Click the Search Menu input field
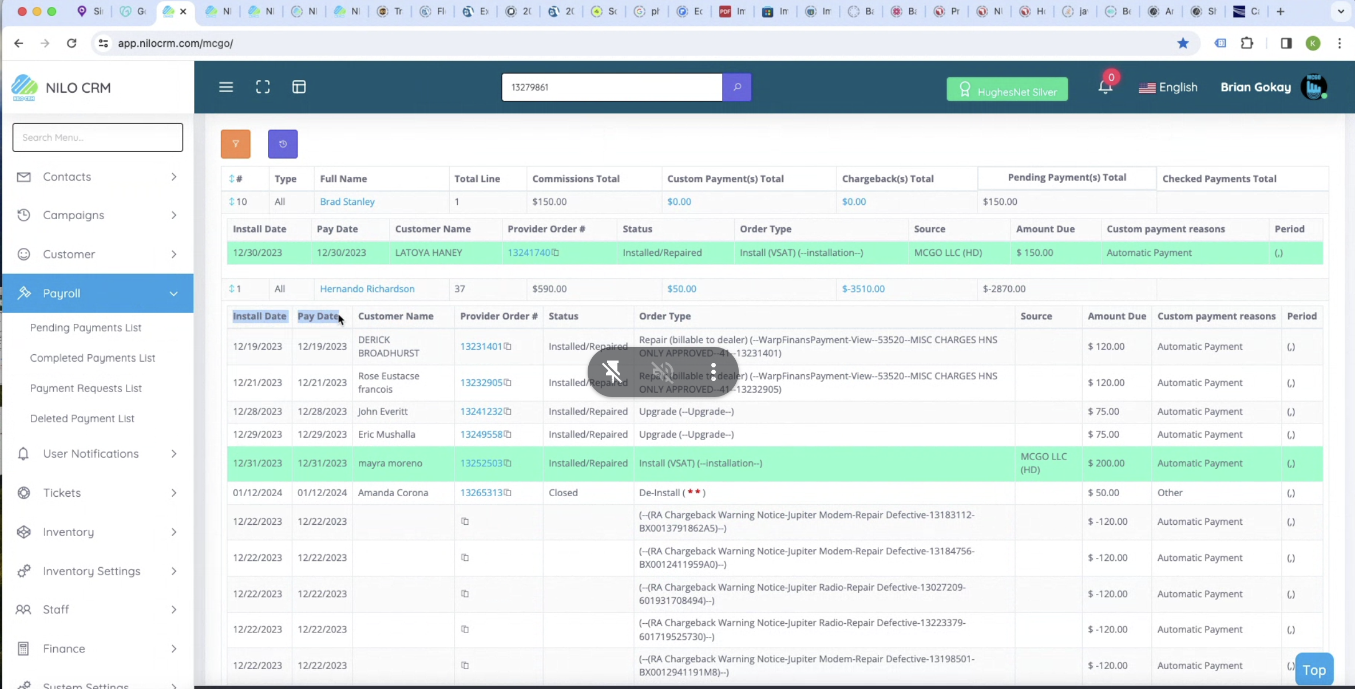Viewport: 1355px width, 689px height. click(x=98, y=137)
